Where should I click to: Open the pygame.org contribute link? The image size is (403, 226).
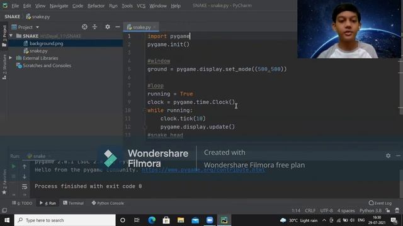[203, 170]
